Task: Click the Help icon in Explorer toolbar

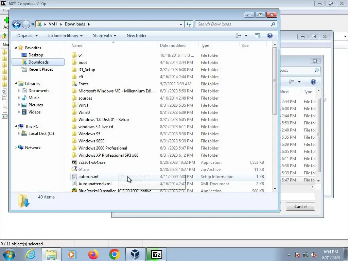Action: [269, 36]
